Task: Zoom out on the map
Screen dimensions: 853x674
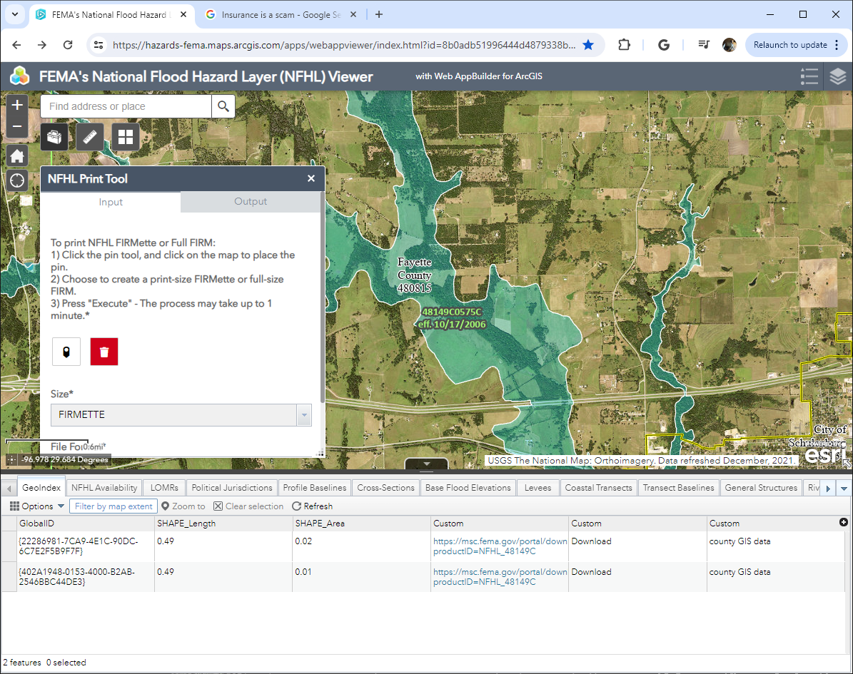Action: tap(17, 126)
